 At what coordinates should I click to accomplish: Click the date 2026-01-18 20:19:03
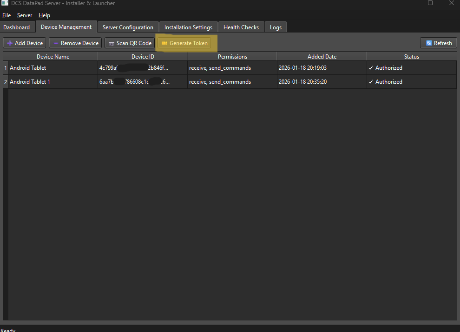pos(322,68)
